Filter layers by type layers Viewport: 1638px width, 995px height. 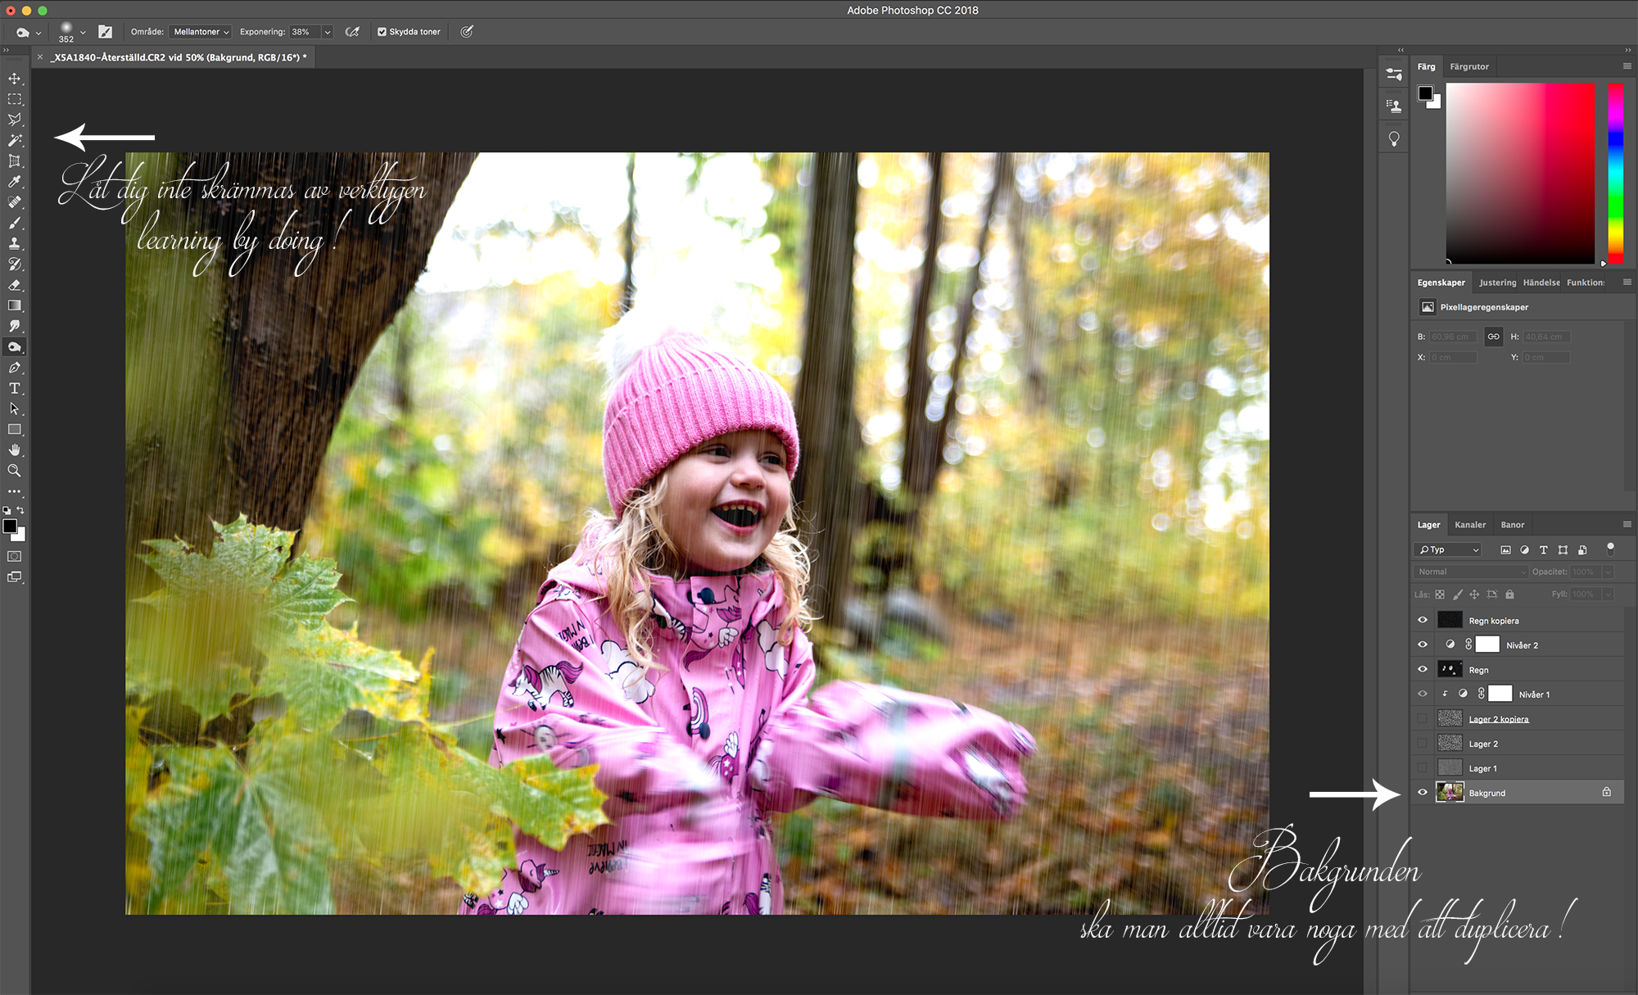1544,550
